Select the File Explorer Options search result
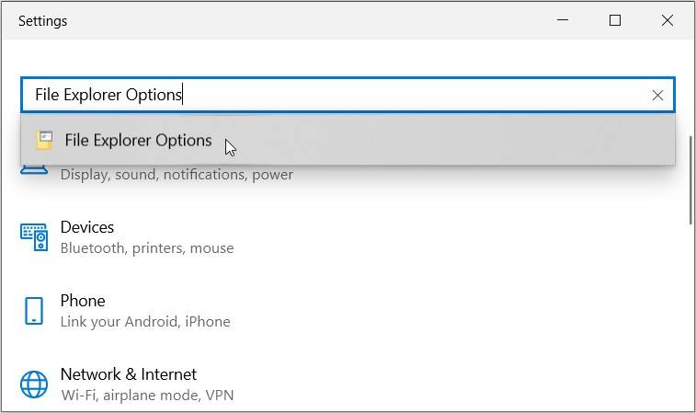 (x=138, y=141)
